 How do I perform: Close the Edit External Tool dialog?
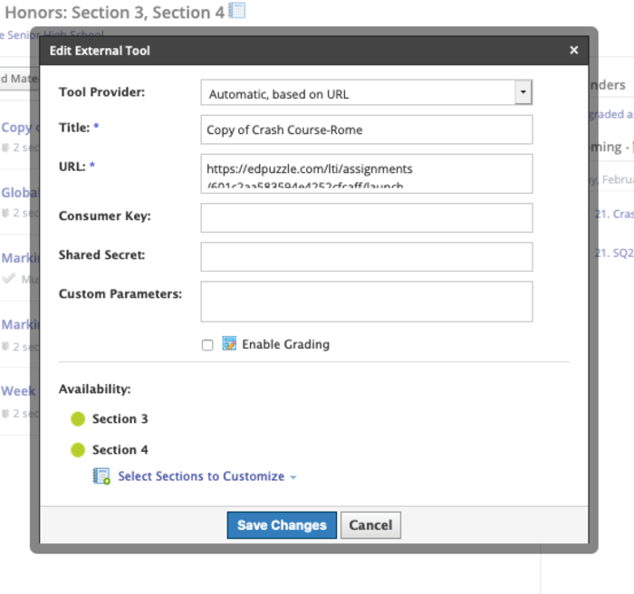573,51
